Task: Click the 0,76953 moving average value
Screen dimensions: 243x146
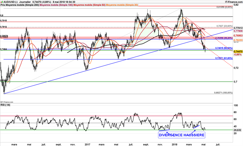Action: [238, 35]
